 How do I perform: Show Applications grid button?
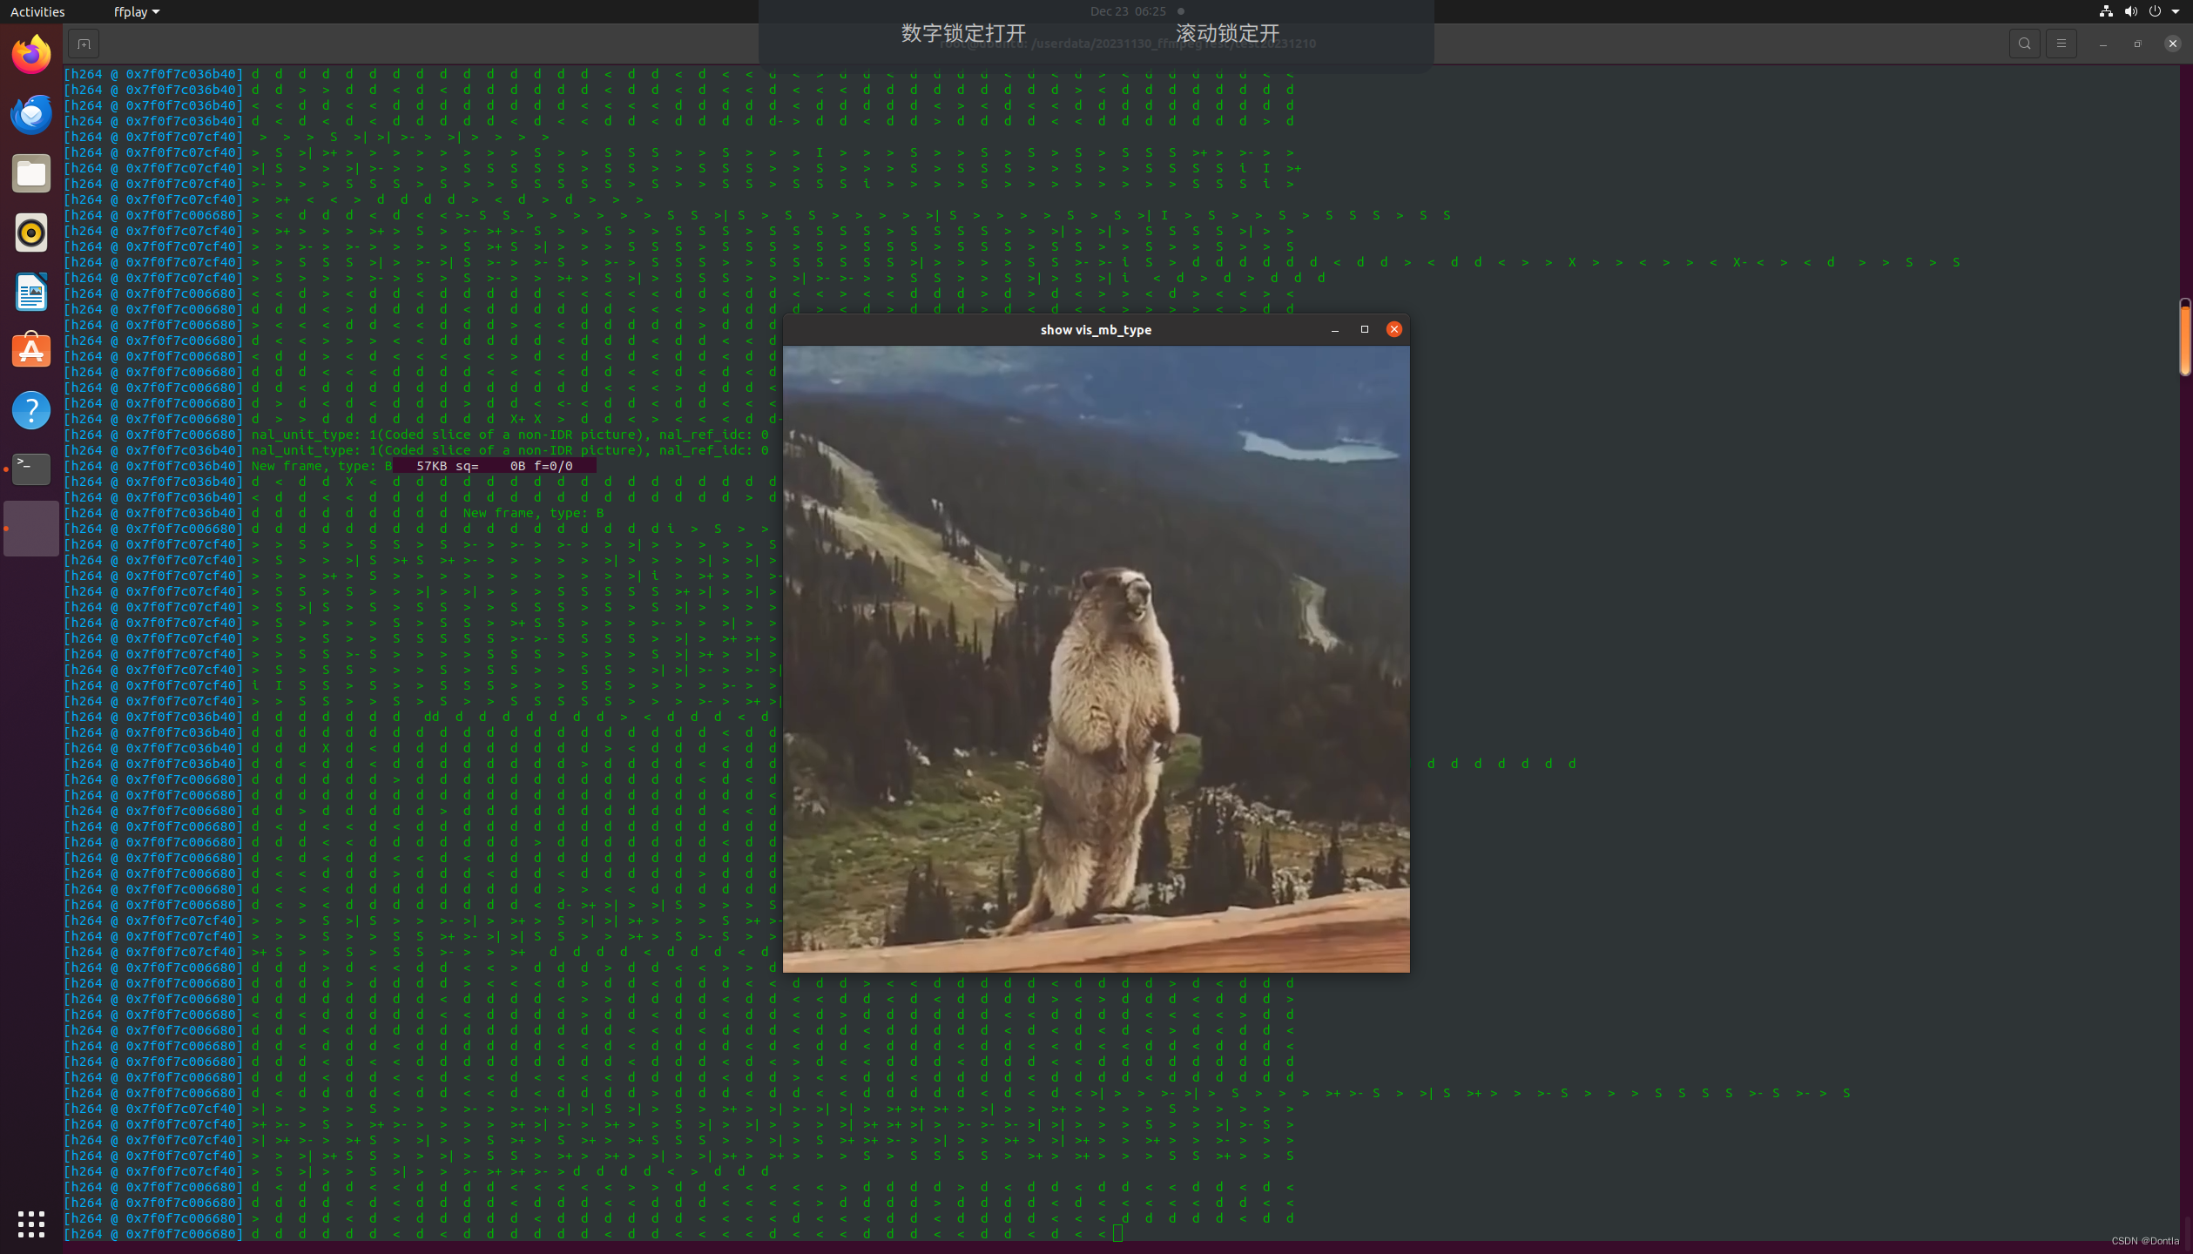31,1224
